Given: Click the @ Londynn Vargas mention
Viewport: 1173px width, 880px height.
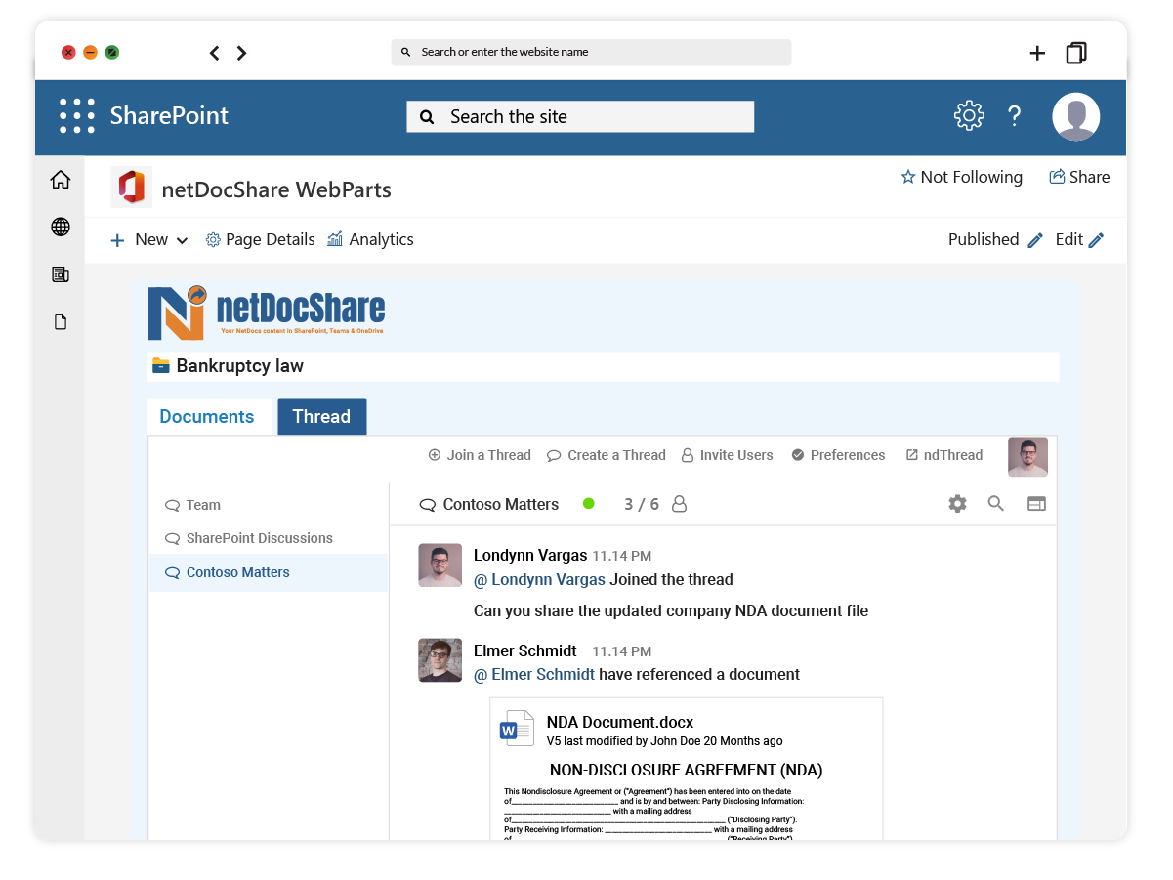Looking at the screenshot, I should pyautogui.click(x=539, y=580).
